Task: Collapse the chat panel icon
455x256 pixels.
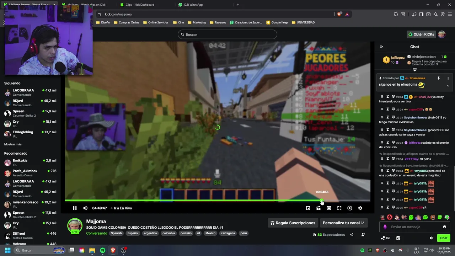Action: point(381,47)
